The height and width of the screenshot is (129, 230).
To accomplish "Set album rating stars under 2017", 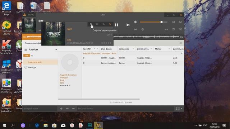I will [65, 86].
